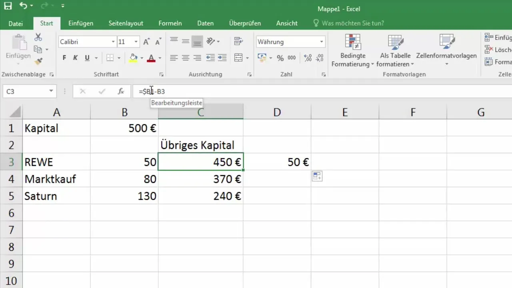Open the Währung number format dropdown
This screenshot has height=288, width=512.
click(322, 42)
